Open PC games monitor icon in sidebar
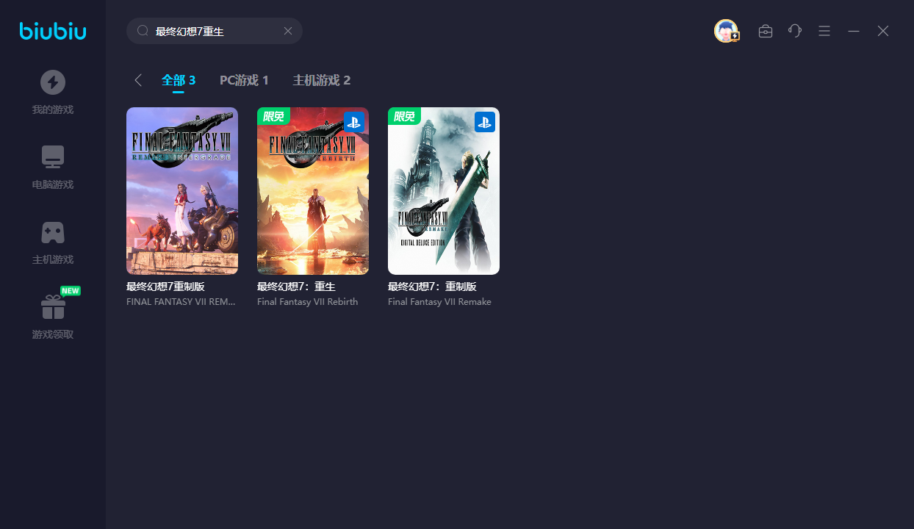Screen dimensions: 914x529 pyautogui.click(x=53, y=157)
